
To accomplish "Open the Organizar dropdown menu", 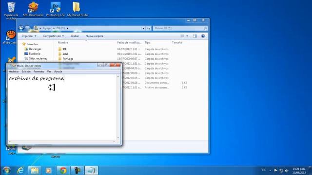I will click(x=29, y=36).
